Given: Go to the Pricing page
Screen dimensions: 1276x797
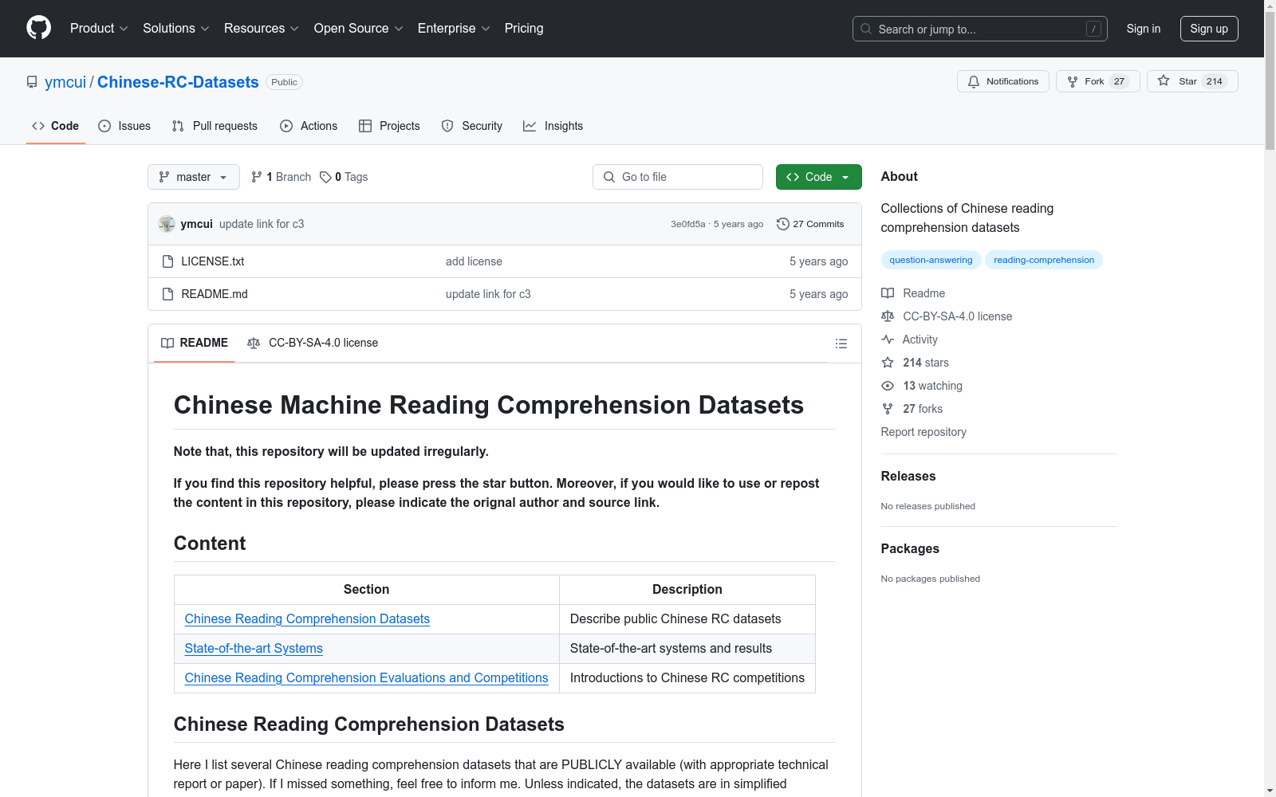Looking at the screenshot, I should pos(524,28).
